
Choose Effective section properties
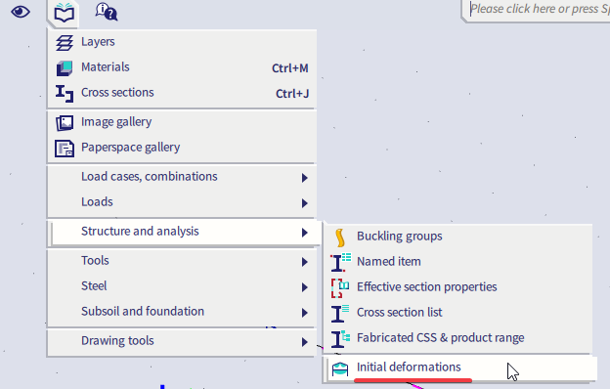457,287
